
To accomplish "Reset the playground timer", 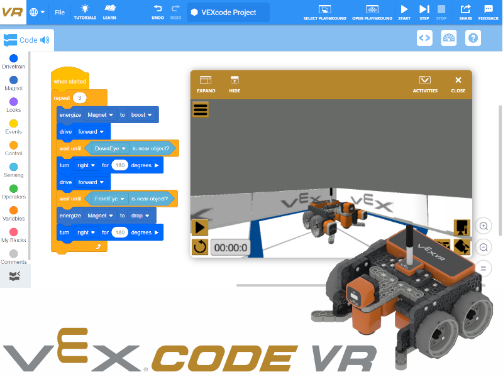I will pyautogui.click(x=200, y=247).
